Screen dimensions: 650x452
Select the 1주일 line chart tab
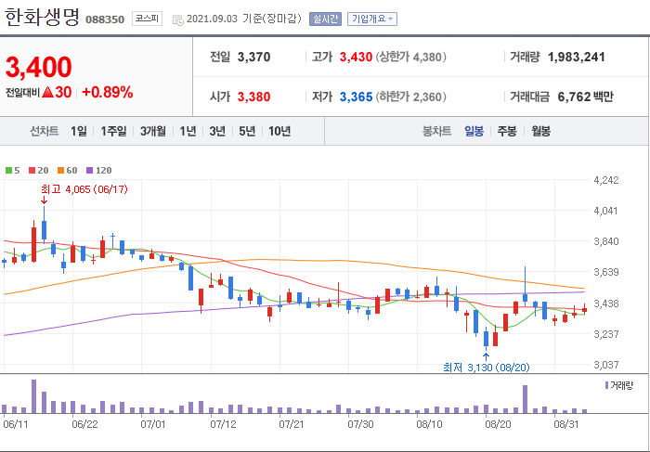[113, 132]
